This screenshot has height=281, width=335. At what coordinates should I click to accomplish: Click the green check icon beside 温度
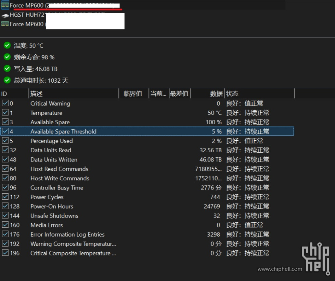(x=7, y=45)
